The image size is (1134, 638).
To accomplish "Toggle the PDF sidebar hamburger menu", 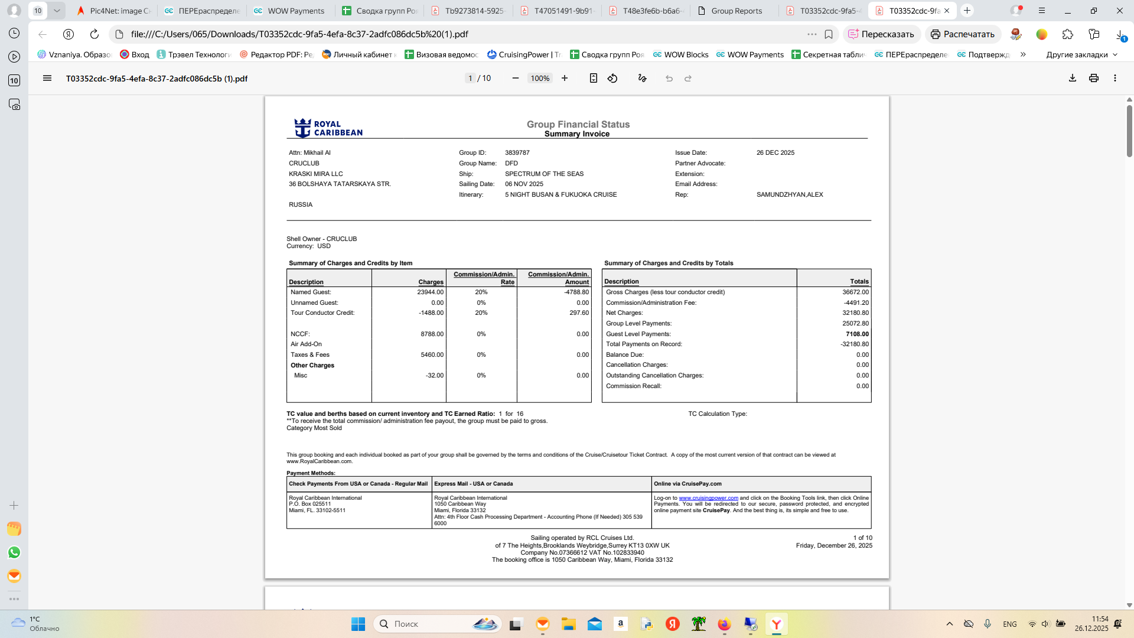I will pos(47,78).
